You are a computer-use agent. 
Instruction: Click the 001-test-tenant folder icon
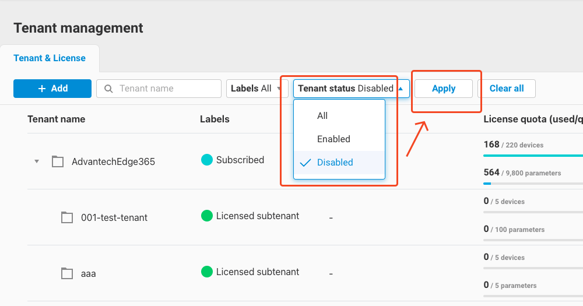point(67,217)
